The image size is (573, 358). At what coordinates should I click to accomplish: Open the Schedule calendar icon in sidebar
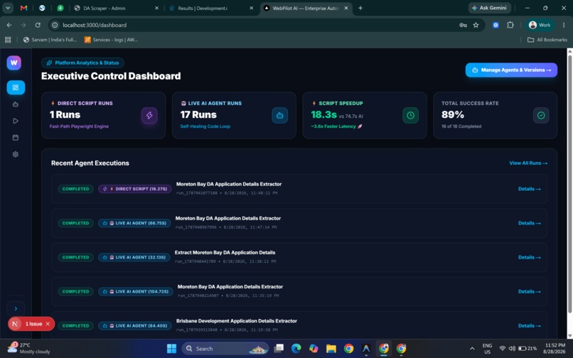[x=16, y=138]
